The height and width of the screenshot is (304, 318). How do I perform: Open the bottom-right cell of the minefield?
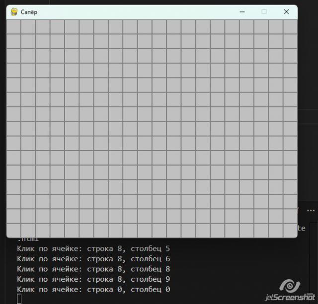tap(290, 230)
